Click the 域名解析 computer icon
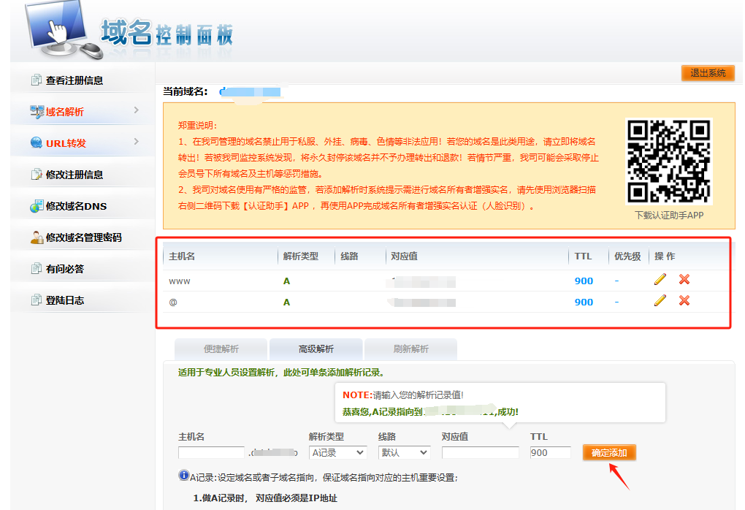 [37, 112]
